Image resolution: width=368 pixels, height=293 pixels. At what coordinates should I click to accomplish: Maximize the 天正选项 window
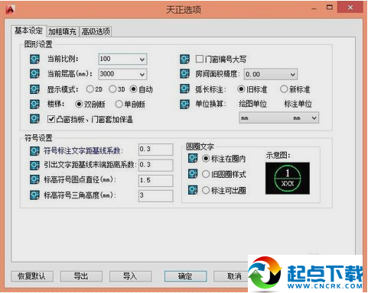[x=330, y=8]
